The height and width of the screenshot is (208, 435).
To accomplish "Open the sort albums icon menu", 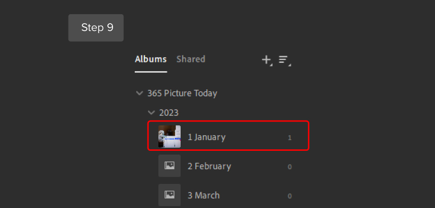I will 283,60.
